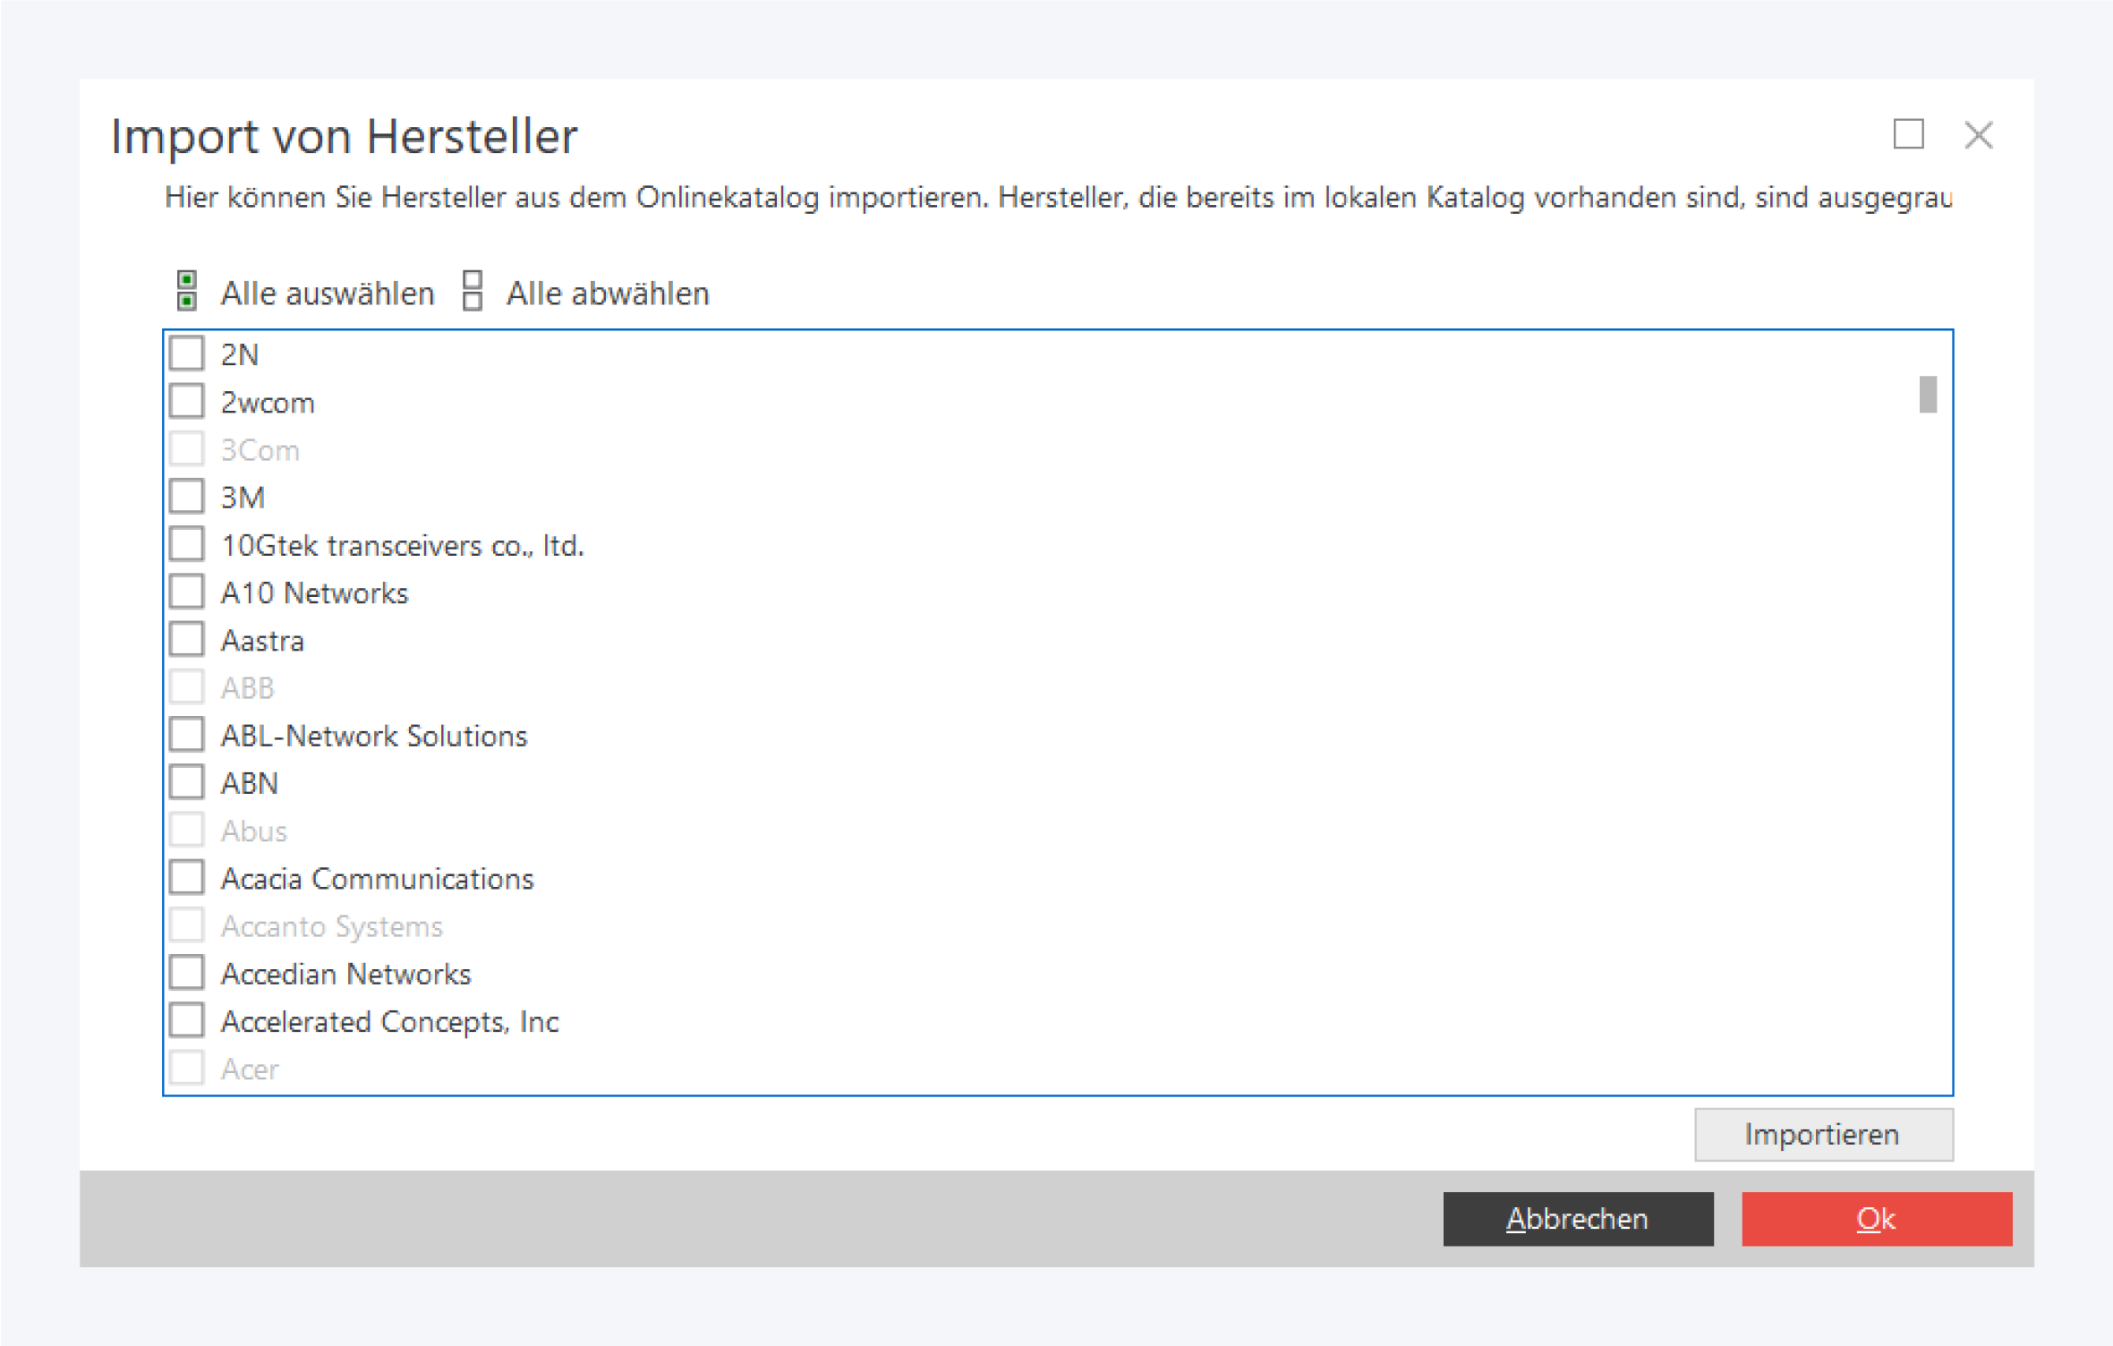
Task: Click the Abbrechen button
Action: coord(1577,1218)
